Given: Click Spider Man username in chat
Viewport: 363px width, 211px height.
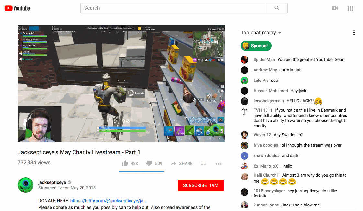Looking at the screenshot, I should [x=264, y=60].
